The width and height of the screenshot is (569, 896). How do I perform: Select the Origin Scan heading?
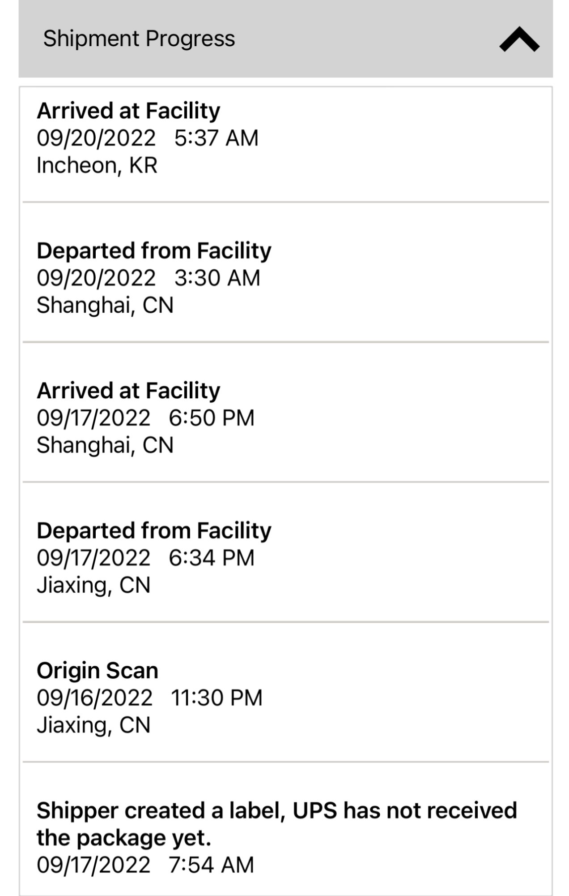(98, 671)
